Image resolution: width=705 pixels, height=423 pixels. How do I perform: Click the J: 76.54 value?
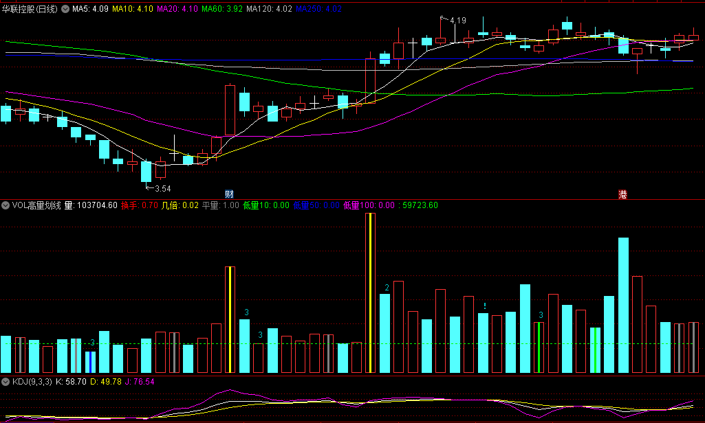[x=140, y=382]
